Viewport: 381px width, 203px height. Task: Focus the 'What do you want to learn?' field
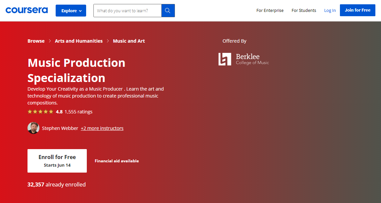click(x=128, y=11)
